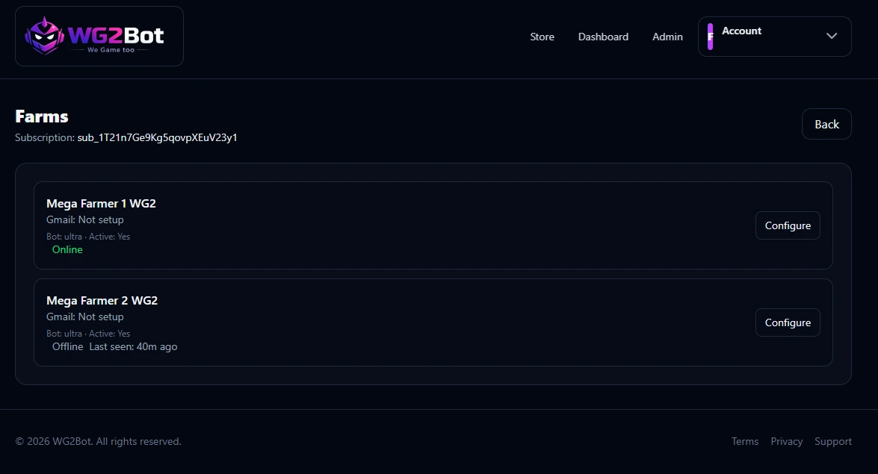Viewport: 878px width, 474px height.
Task: Collapse the Account menu using its arrow
Action: (x=831, y=36)
